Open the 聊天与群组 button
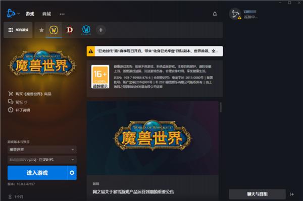This screenshot has height=201, width=303. (x=257, y=194)
